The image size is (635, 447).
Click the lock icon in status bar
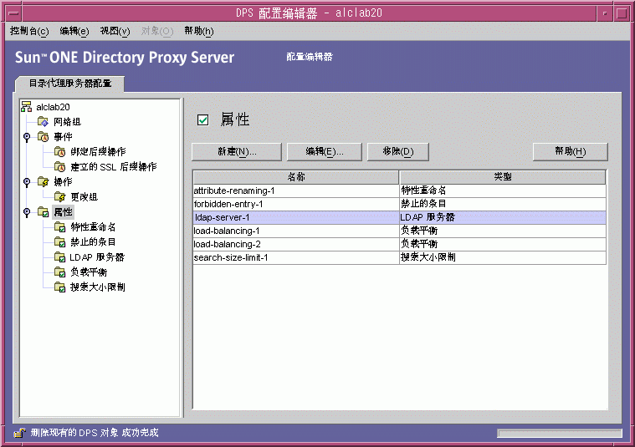(19, 433)
